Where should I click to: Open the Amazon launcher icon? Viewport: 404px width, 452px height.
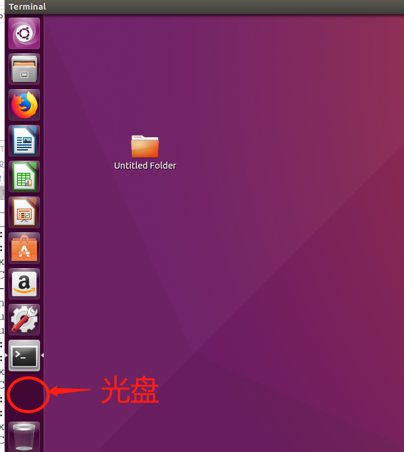24,284
